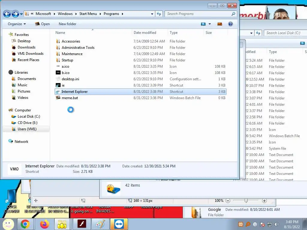Screen dimensions: 307x230
Task: Click Search Local Disk (C:) field in back window
Action: 285,33
